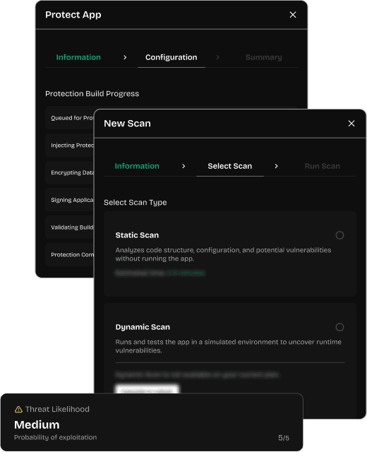The height and width of the screenshot is (452, 367).
Task: Open Summary tab in Protect App
Action: point(263,57)
